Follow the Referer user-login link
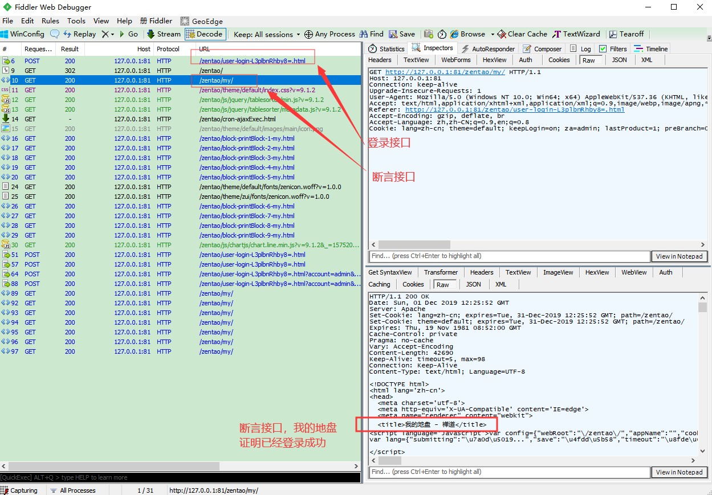The image size is (712, 495). tap(514, 110)
